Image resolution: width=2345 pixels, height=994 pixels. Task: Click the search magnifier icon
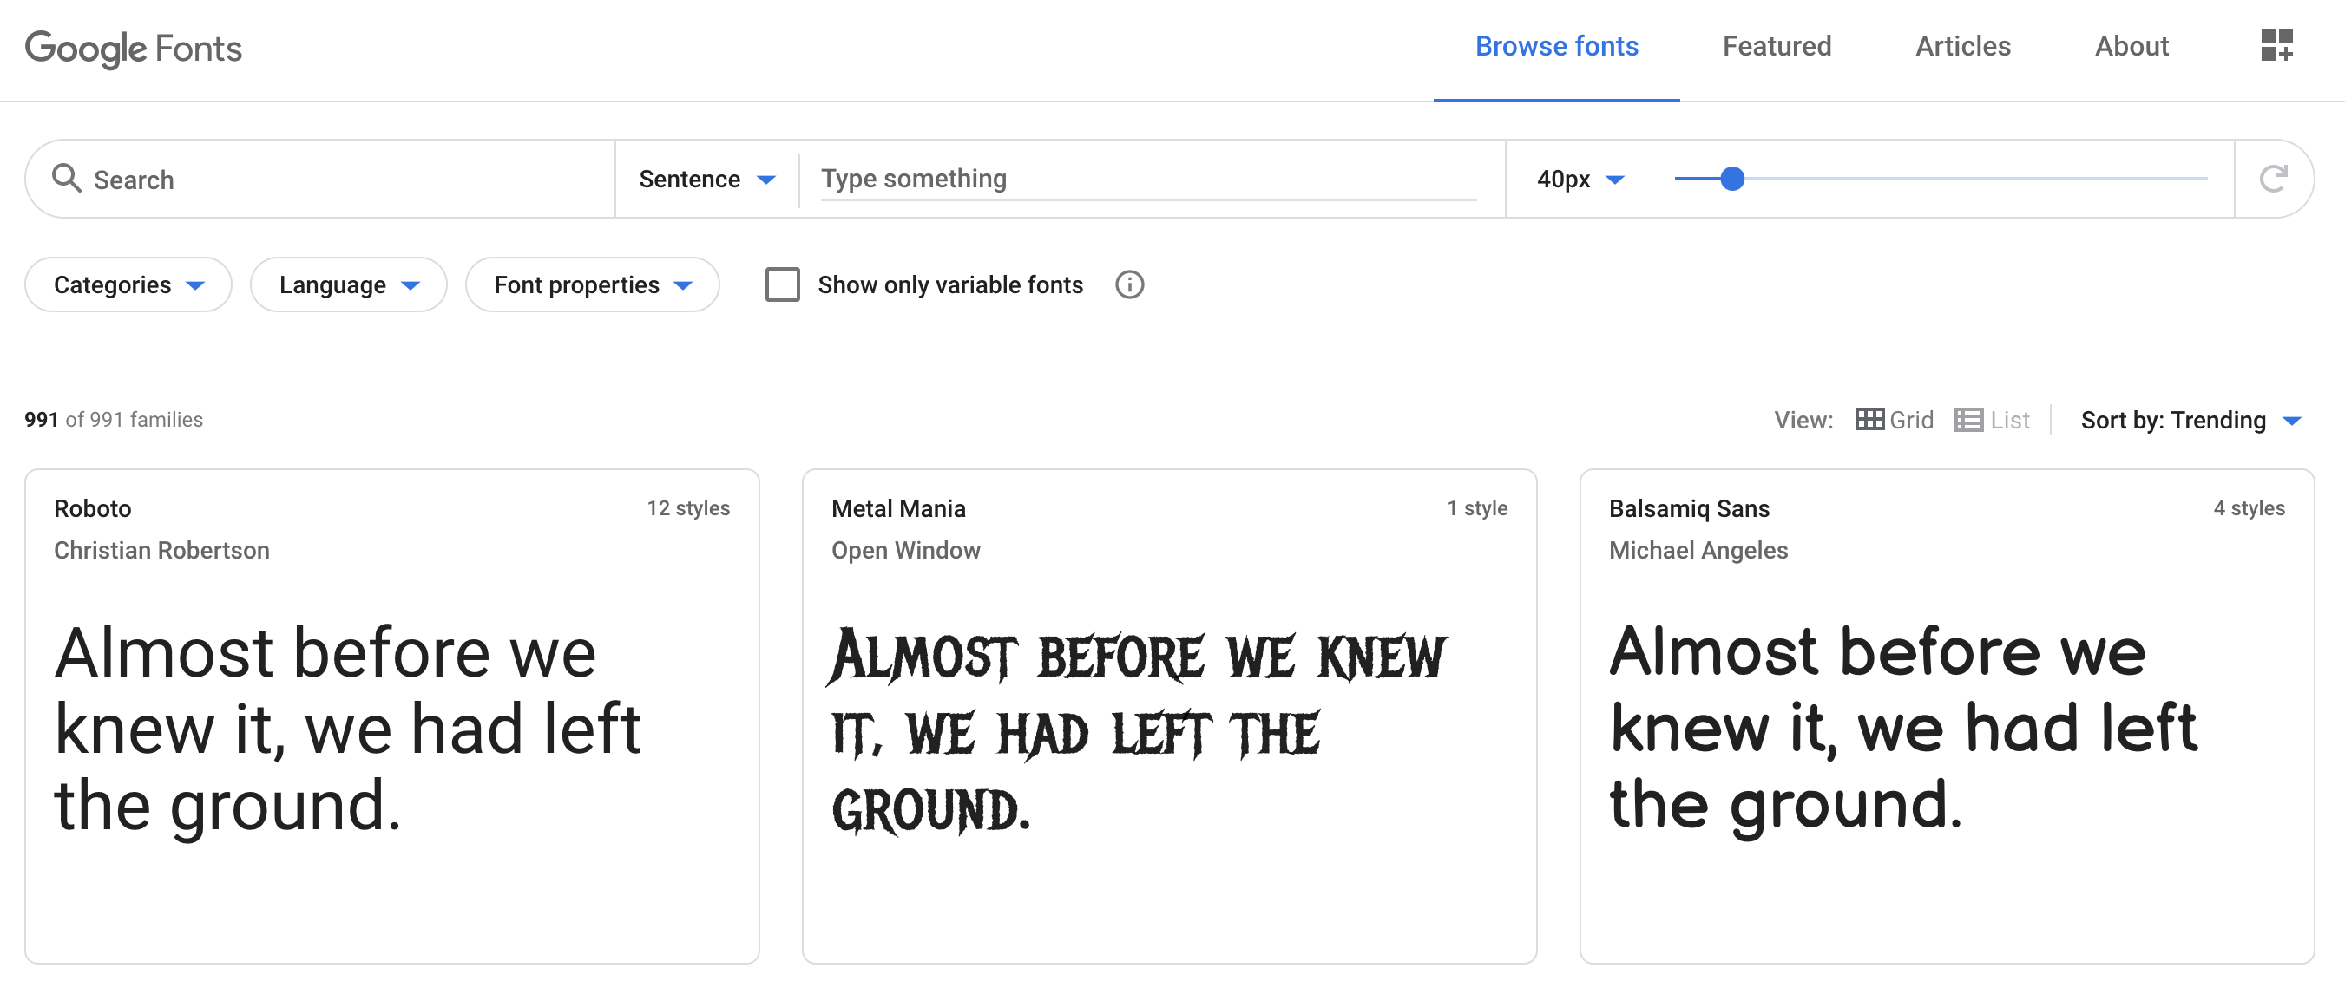tap(67, 179)
